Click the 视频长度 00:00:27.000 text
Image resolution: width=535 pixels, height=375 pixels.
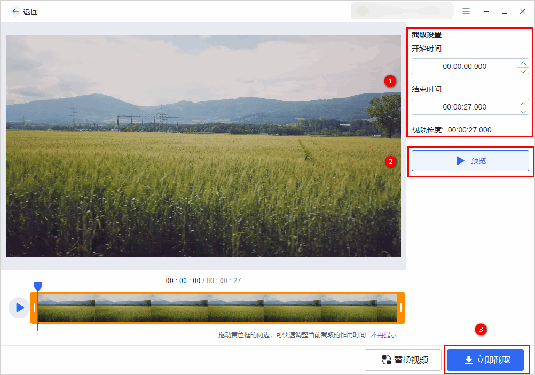point(451,130)
